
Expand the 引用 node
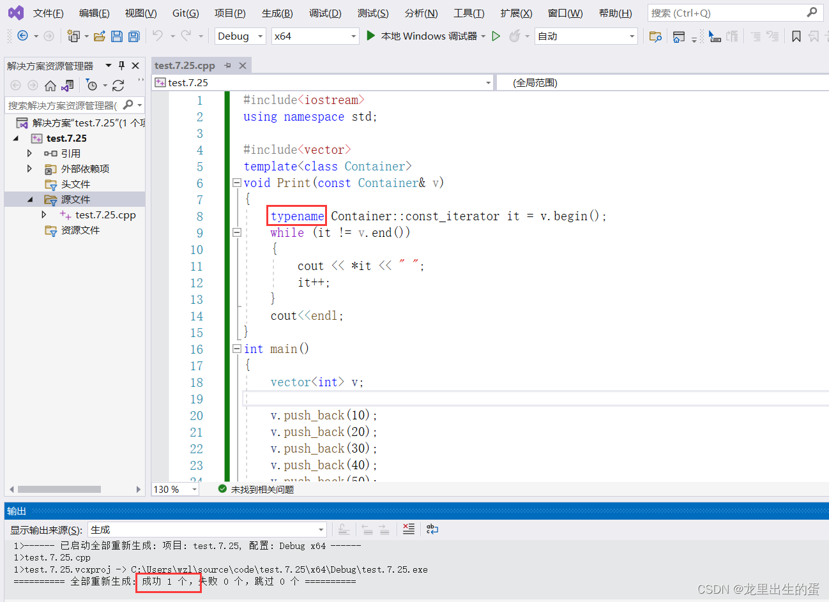click(x=29, y=153)
